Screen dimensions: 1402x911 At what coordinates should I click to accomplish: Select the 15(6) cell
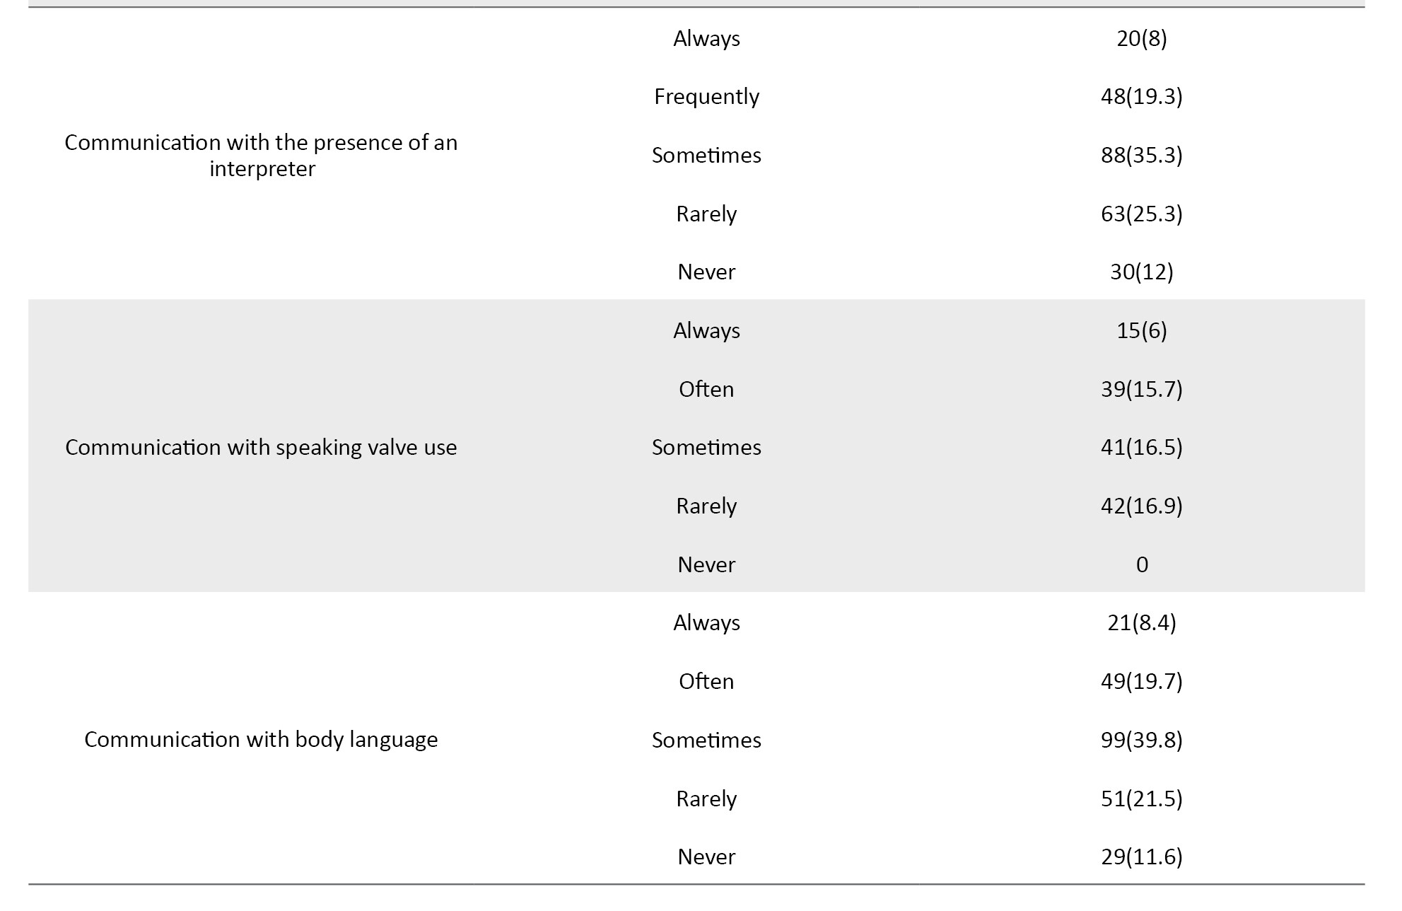coord(1141,331)
